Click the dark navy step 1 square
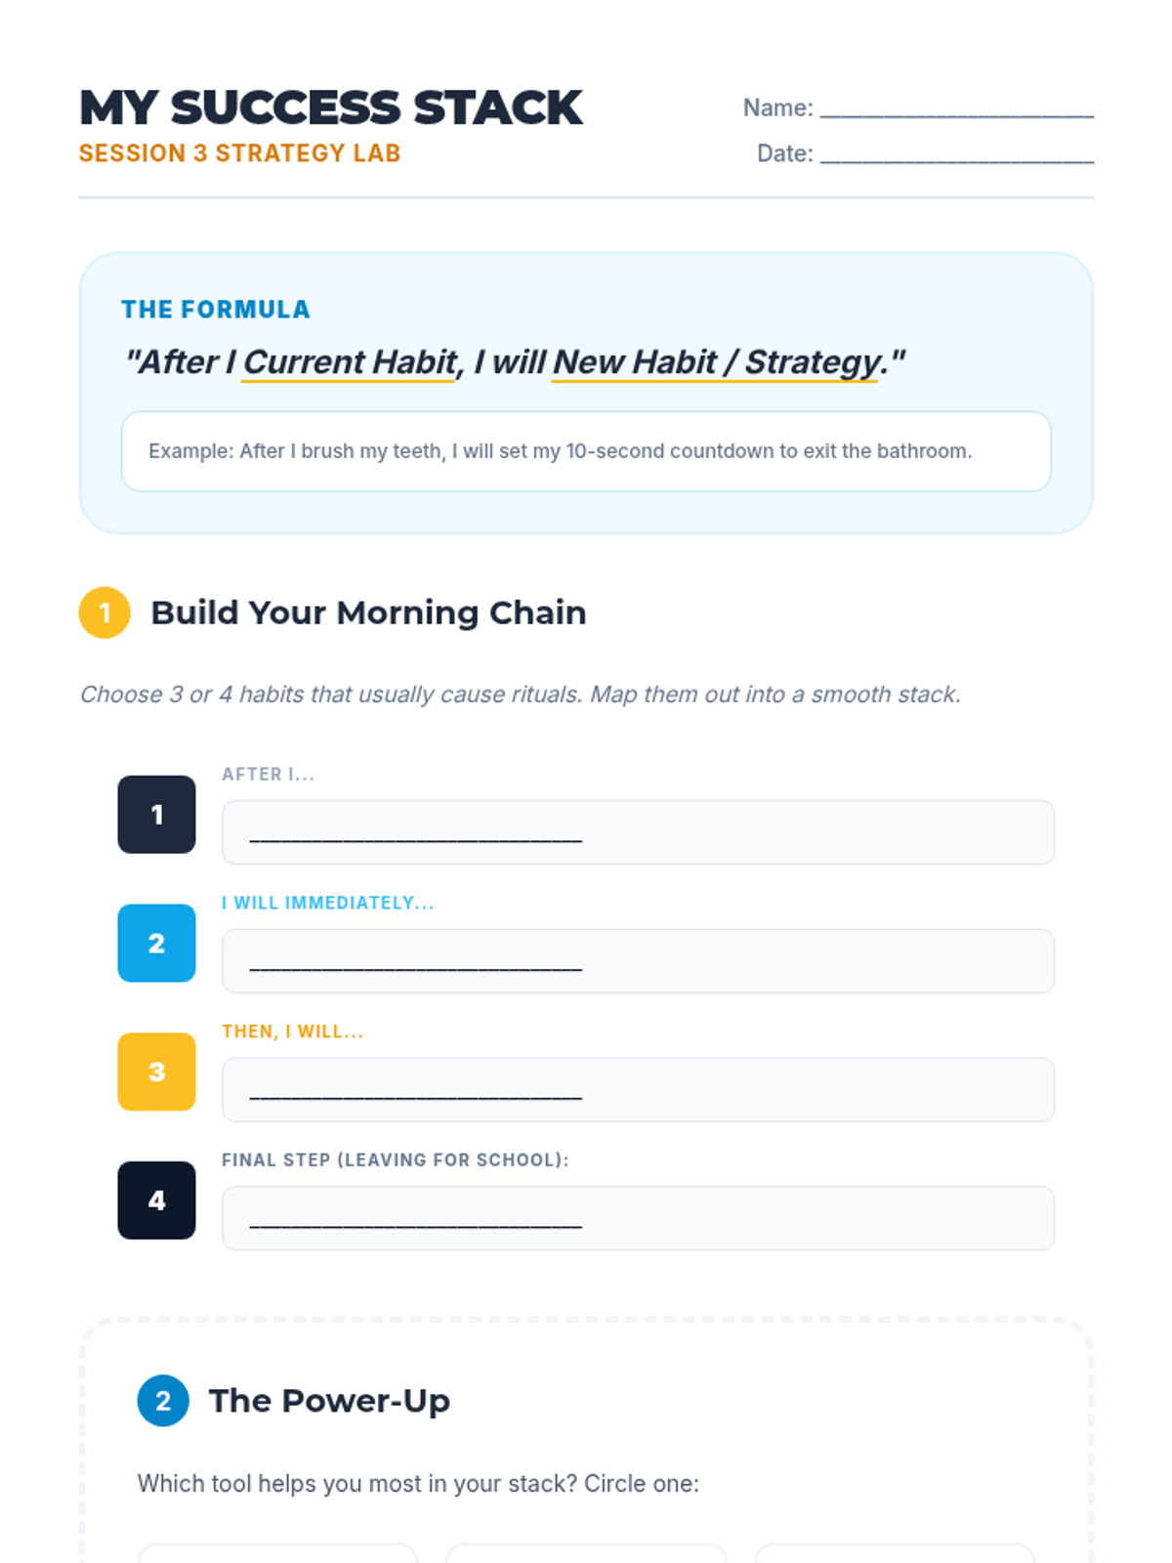The height and width of the screenshot is (1563, 1172). point(156,815)
